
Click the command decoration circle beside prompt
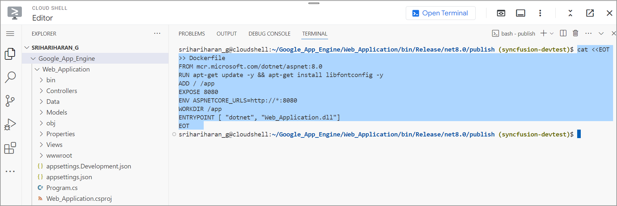tap(174, 134)
